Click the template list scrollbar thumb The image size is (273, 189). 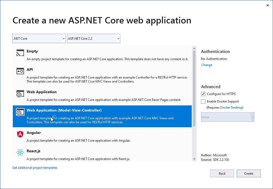tap(194, 88)
